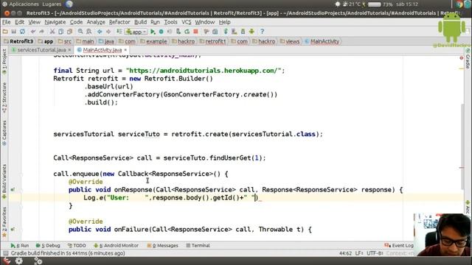Click the views breadcrumb folder
This screenshot has width=472, height=265.
[290, 41]
